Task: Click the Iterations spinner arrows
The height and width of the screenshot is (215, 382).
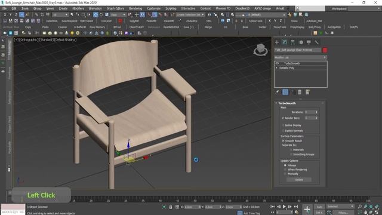Action: pos(316,112)
